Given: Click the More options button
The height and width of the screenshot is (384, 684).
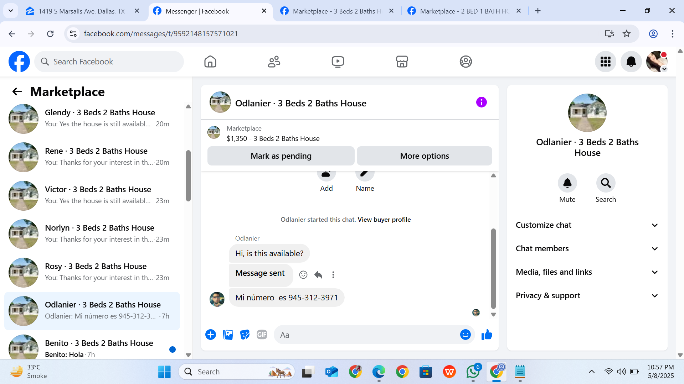Looking at the screenshot, I should (x=424, y=156).
